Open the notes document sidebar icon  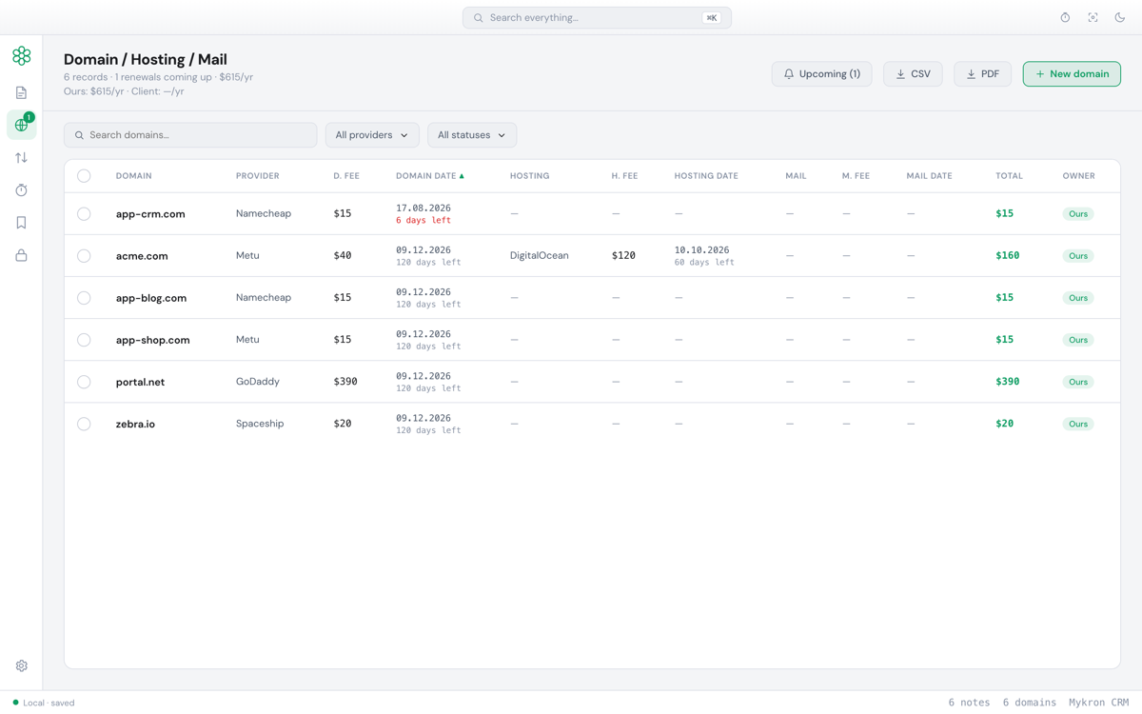coord(21,92)
